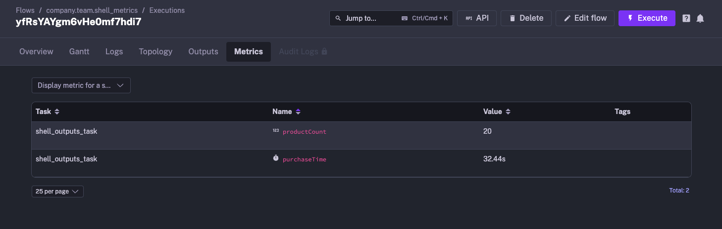Image resolution: width=722 pixels, height=229 pixels.
Task: Expand the Display metric dropdown
Action: pyautogui.click(x=81, y=85)
